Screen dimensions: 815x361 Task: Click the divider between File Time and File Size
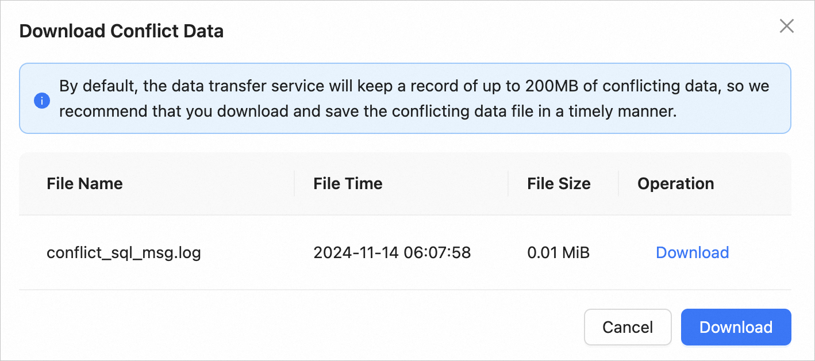tap(508, 183)
